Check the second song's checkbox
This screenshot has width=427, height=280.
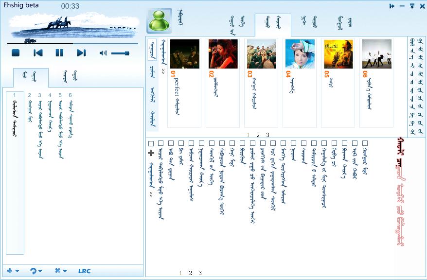pos(171,143)
